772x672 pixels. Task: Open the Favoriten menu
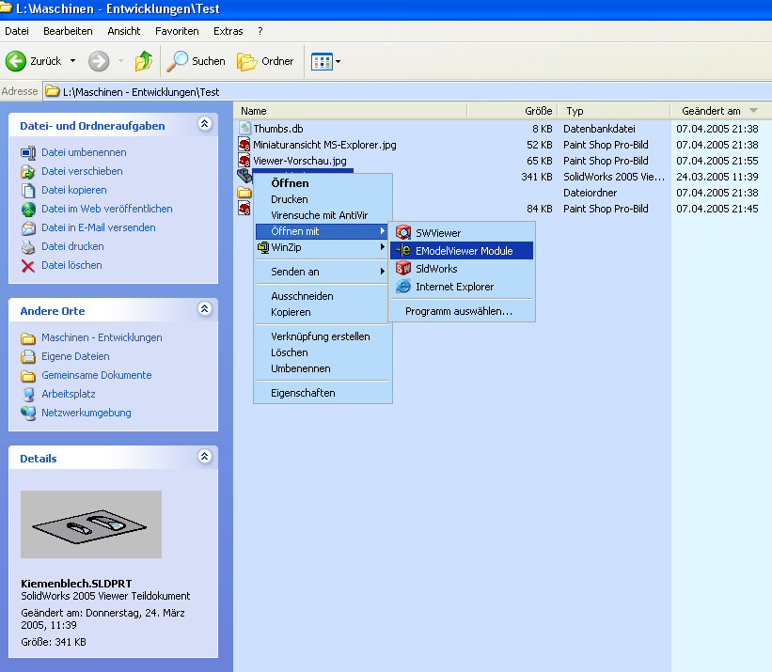(177, 31)
